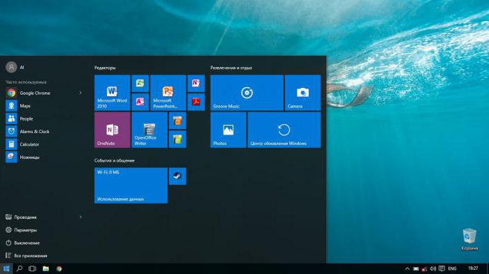This screenshot has height=274, width=489.
Task: Click the Редакторы group heading
Action: click(105, 68)
